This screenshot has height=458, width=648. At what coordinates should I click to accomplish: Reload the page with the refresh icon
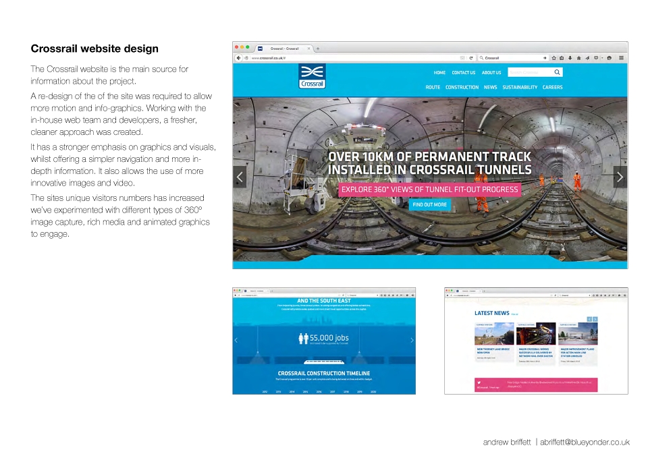point(470,58)
